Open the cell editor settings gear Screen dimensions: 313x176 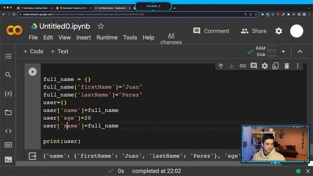(x=265, y=66)
